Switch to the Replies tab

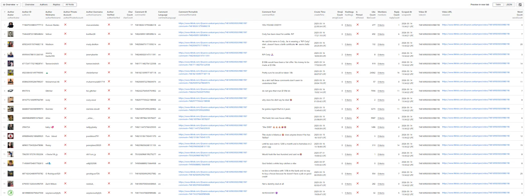[x=57, y=5]
